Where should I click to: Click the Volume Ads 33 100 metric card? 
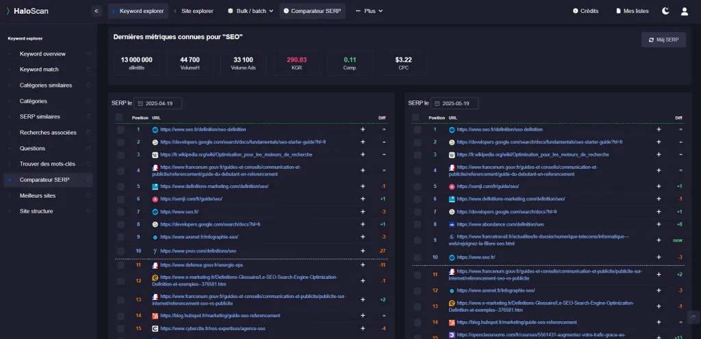pos(243,64)
